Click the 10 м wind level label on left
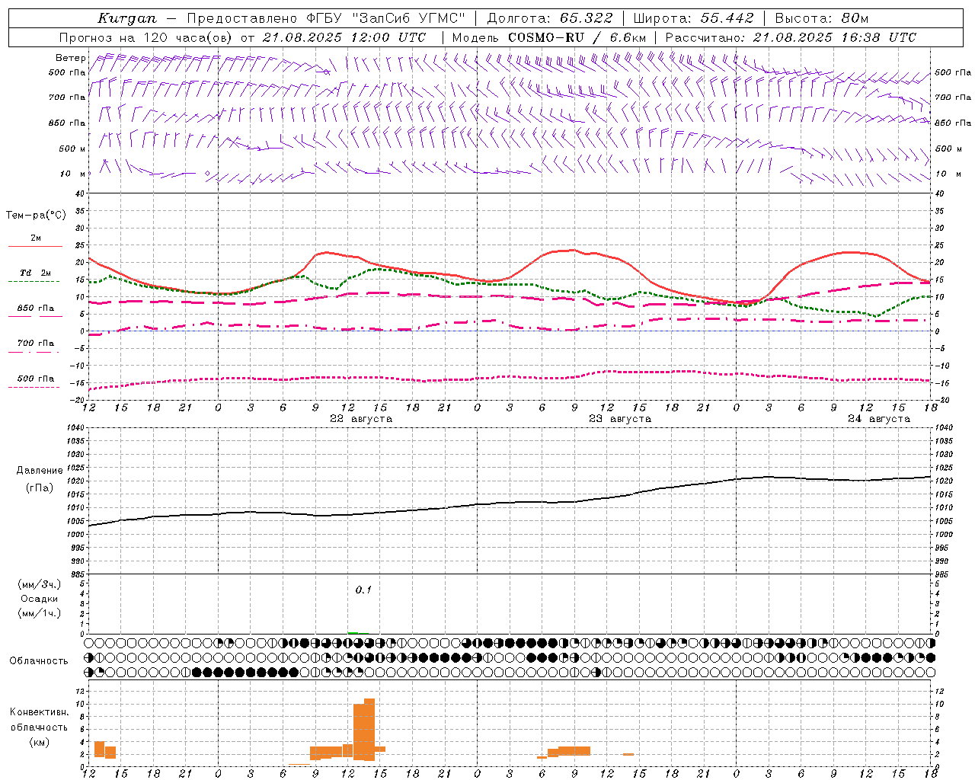This screenshot has height=780, width=975. tap(73, 174)
